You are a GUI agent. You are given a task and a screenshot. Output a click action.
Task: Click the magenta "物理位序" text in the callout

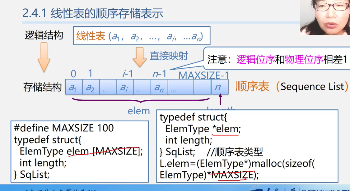click(x=304, y=59)
